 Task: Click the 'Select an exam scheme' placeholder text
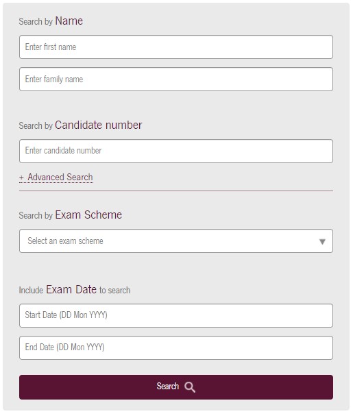[65, 241]
